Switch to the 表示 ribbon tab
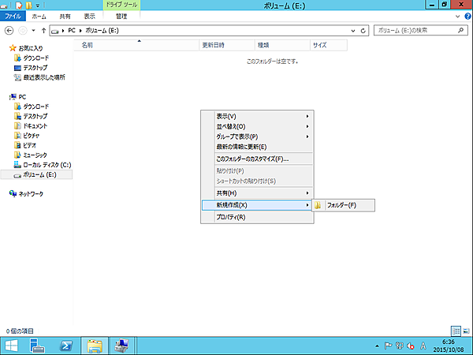473x355 pixels. pyautogui.click(x=90, y=17)
